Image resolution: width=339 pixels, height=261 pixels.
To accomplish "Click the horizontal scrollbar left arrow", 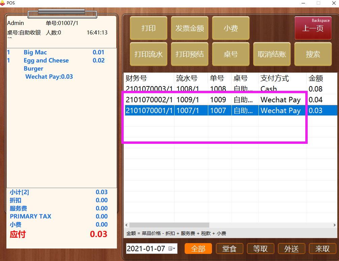I will coord(126,225).
